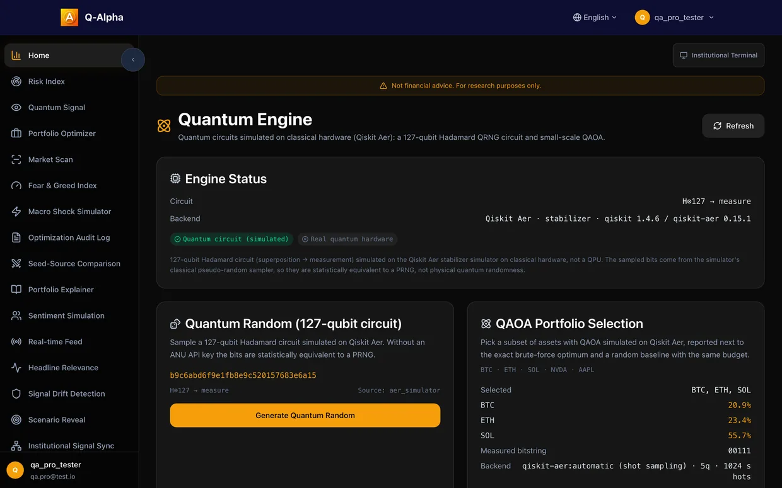This screenshot has width=782, height=488.
Task: Click the Q-Alpha orange logo icon
Action: 69,18
